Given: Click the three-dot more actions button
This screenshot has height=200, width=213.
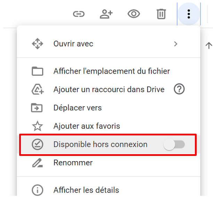Looking at the screenshot, I should 189,14.
